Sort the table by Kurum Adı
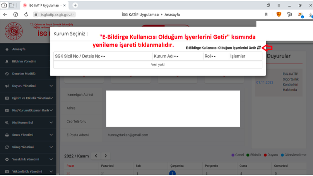The height and width of the screenshot is (176, 313). pos(176,56)
